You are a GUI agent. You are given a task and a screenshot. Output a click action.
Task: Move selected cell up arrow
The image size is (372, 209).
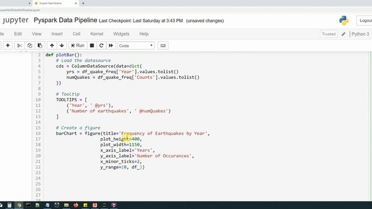coord(52,45)
